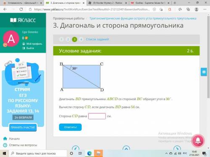
Task: Click the address bar URL
Action: tap(92, 9)
